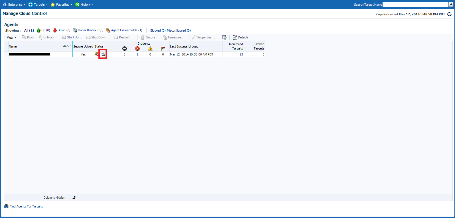The width and height of the screenshot is (455, 218).
Task: Click the Block toolbar button
Action: click(28, 37)
